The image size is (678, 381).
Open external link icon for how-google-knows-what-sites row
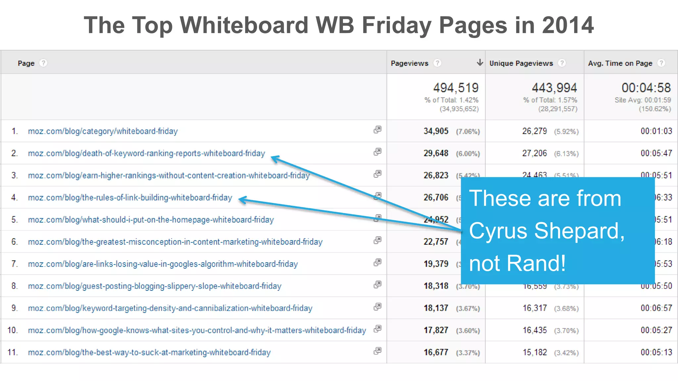click(x=377, y=329)
